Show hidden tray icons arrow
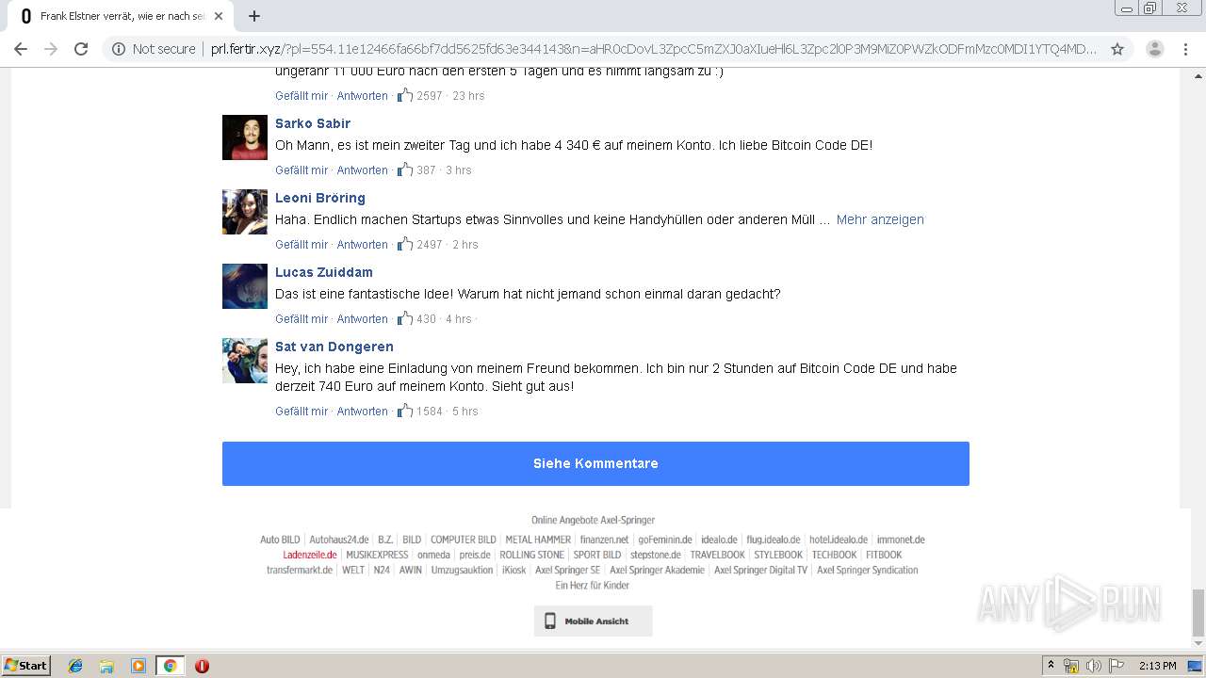Screen dimensions: 1206x678 tap(1051, 666)
